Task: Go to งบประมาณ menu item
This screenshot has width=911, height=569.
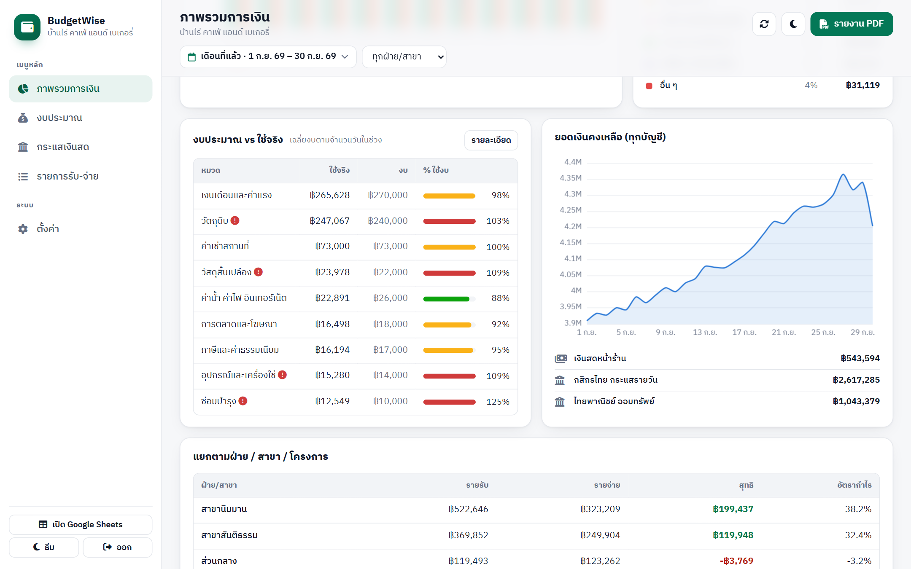Action: (81, 118)
